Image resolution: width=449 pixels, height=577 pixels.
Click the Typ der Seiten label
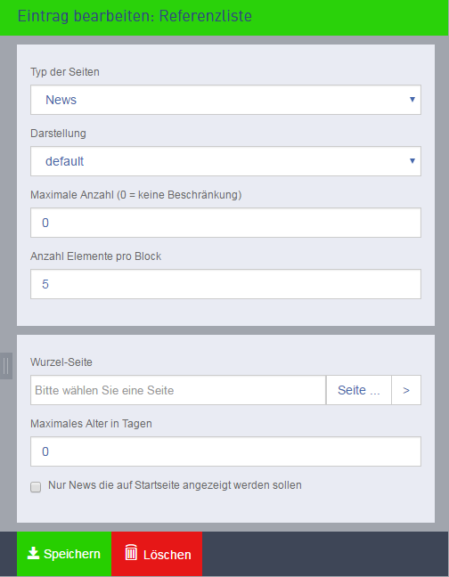(x=65, y=72)
